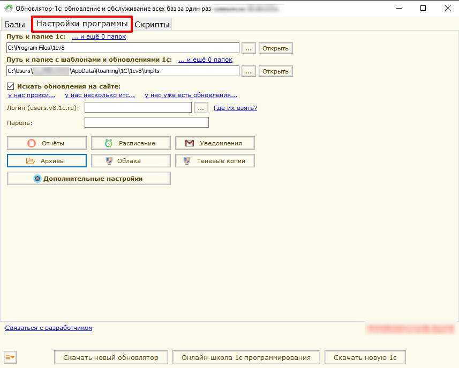Select the Настройки программы tab

tap(82, 24)
